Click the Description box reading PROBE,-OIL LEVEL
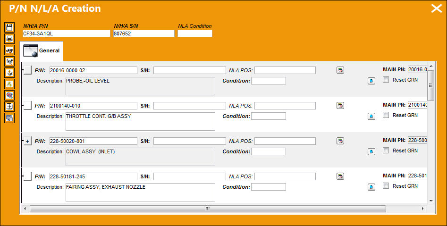This screenshot has width=447, height=226. pos(140,86)
